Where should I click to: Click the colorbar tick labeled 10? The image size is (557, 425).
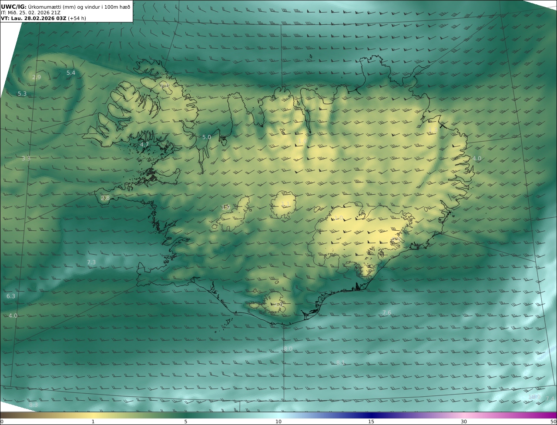point(278,421)
